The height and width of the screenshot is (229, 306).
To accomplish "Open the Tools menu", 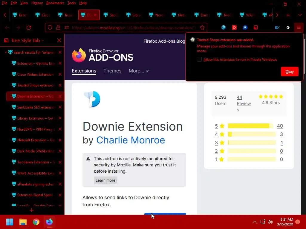I will tap(71, 3).
